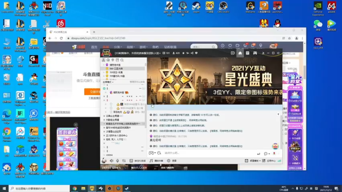Expand the 视频 menu on Douyu navbar
The image size is (342, 192).
(131, 47)
